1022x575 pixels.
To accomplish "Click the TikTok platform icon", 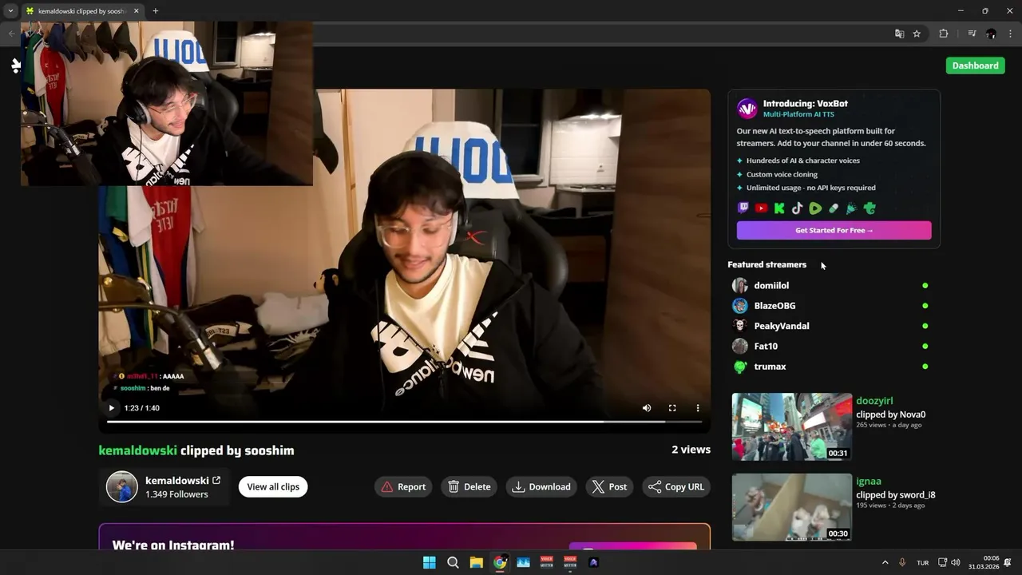I will [x=797, y=208].
